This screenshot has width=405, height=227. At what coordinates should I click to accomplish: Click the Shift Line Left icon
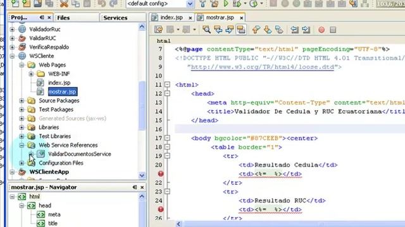click(x=294, y=30)
